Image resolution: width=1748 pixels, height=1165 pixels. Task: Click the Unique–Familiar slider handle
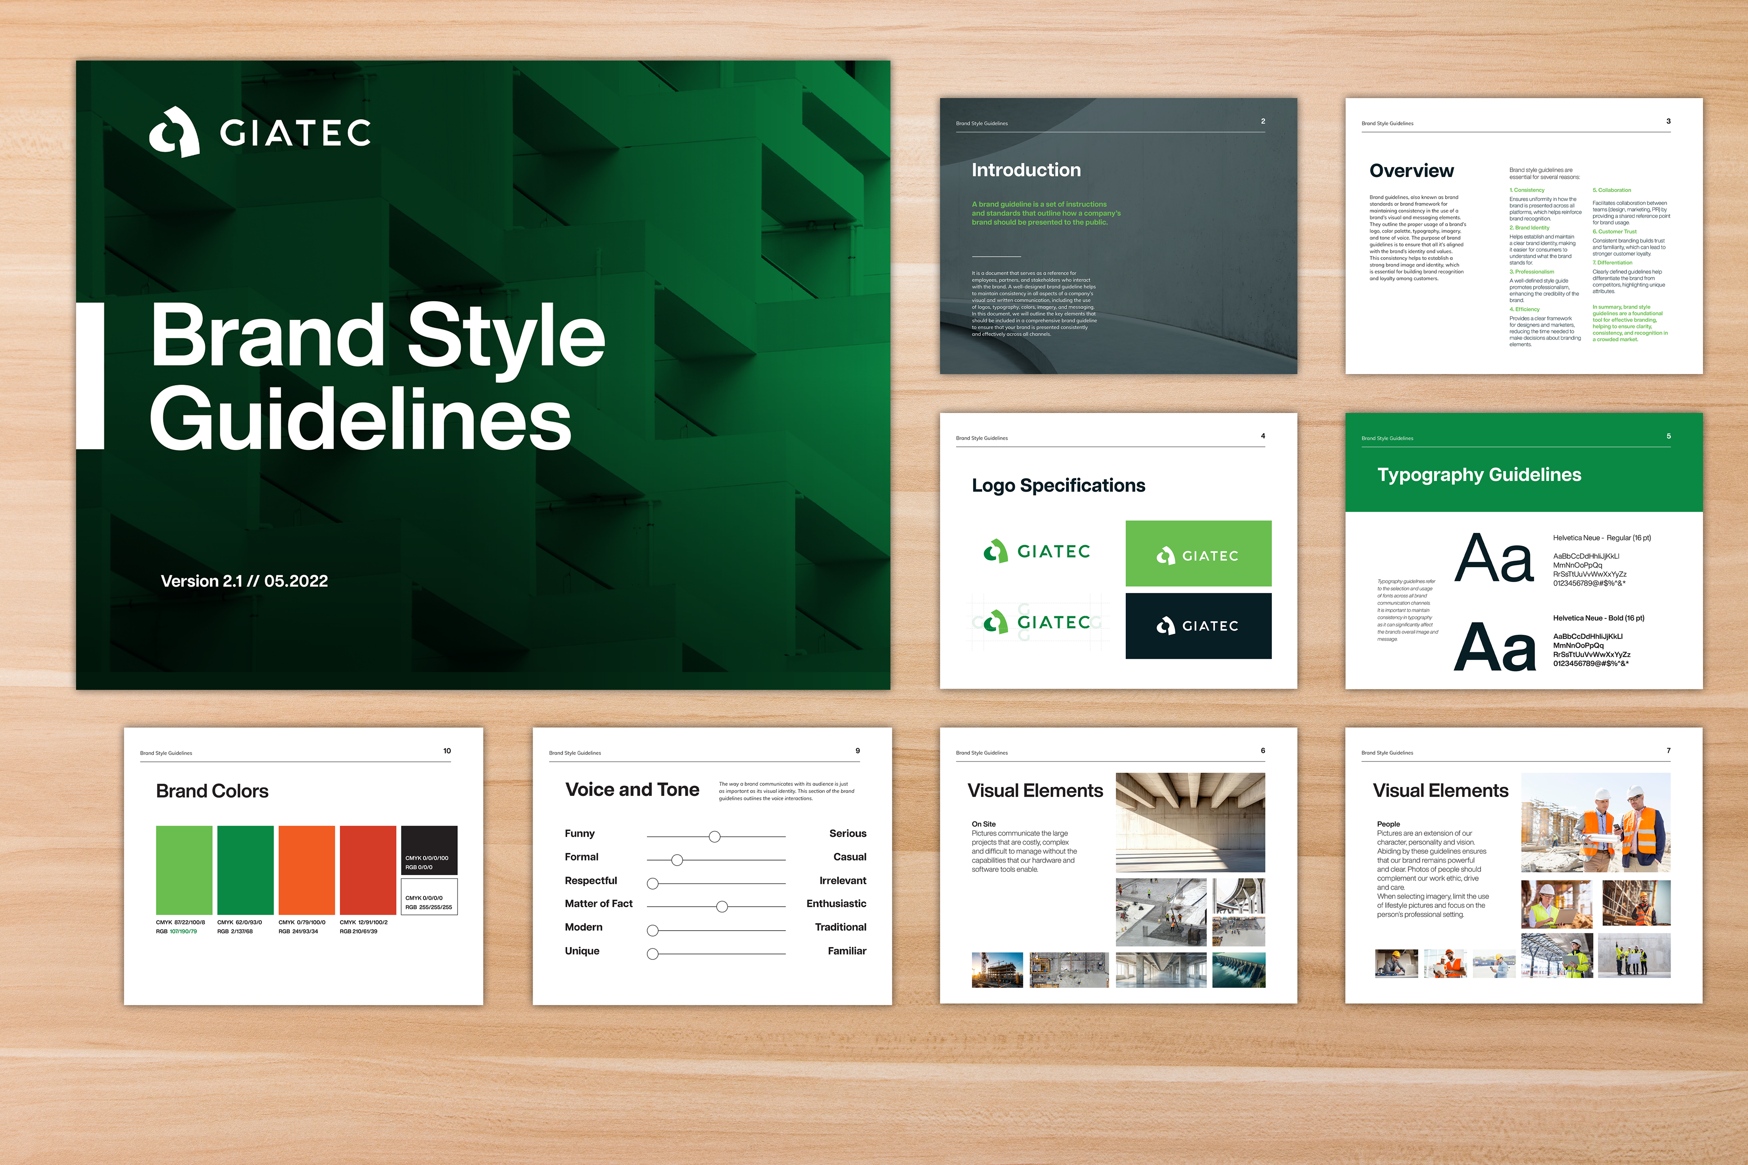pos(652,954)
